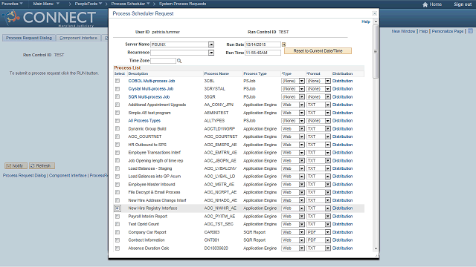Switch to the Component Interface tab
This screenshot has height=267, width=476.
point(78,38)
